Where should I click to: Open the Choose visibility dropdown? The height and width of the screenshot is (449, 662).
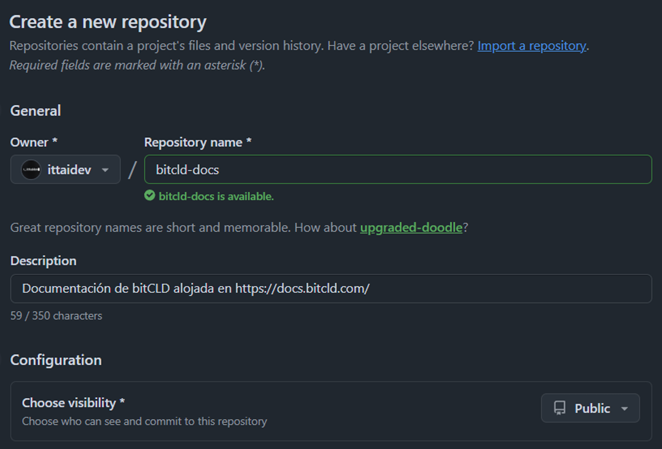pyautogui.click(x=590, y=407)
